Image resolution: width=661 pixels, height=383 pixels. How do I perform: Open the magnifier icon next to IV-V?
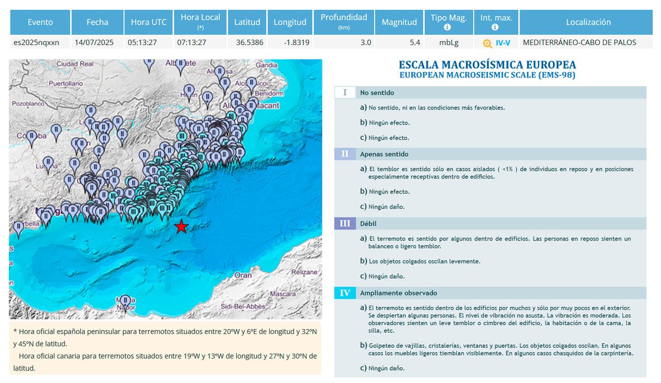point(487,42)
